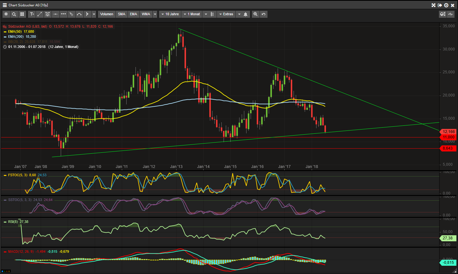This screenshot has width=458, height=274.
Task: Select the trend line drawing tool
Action: (x=40, y=14)
